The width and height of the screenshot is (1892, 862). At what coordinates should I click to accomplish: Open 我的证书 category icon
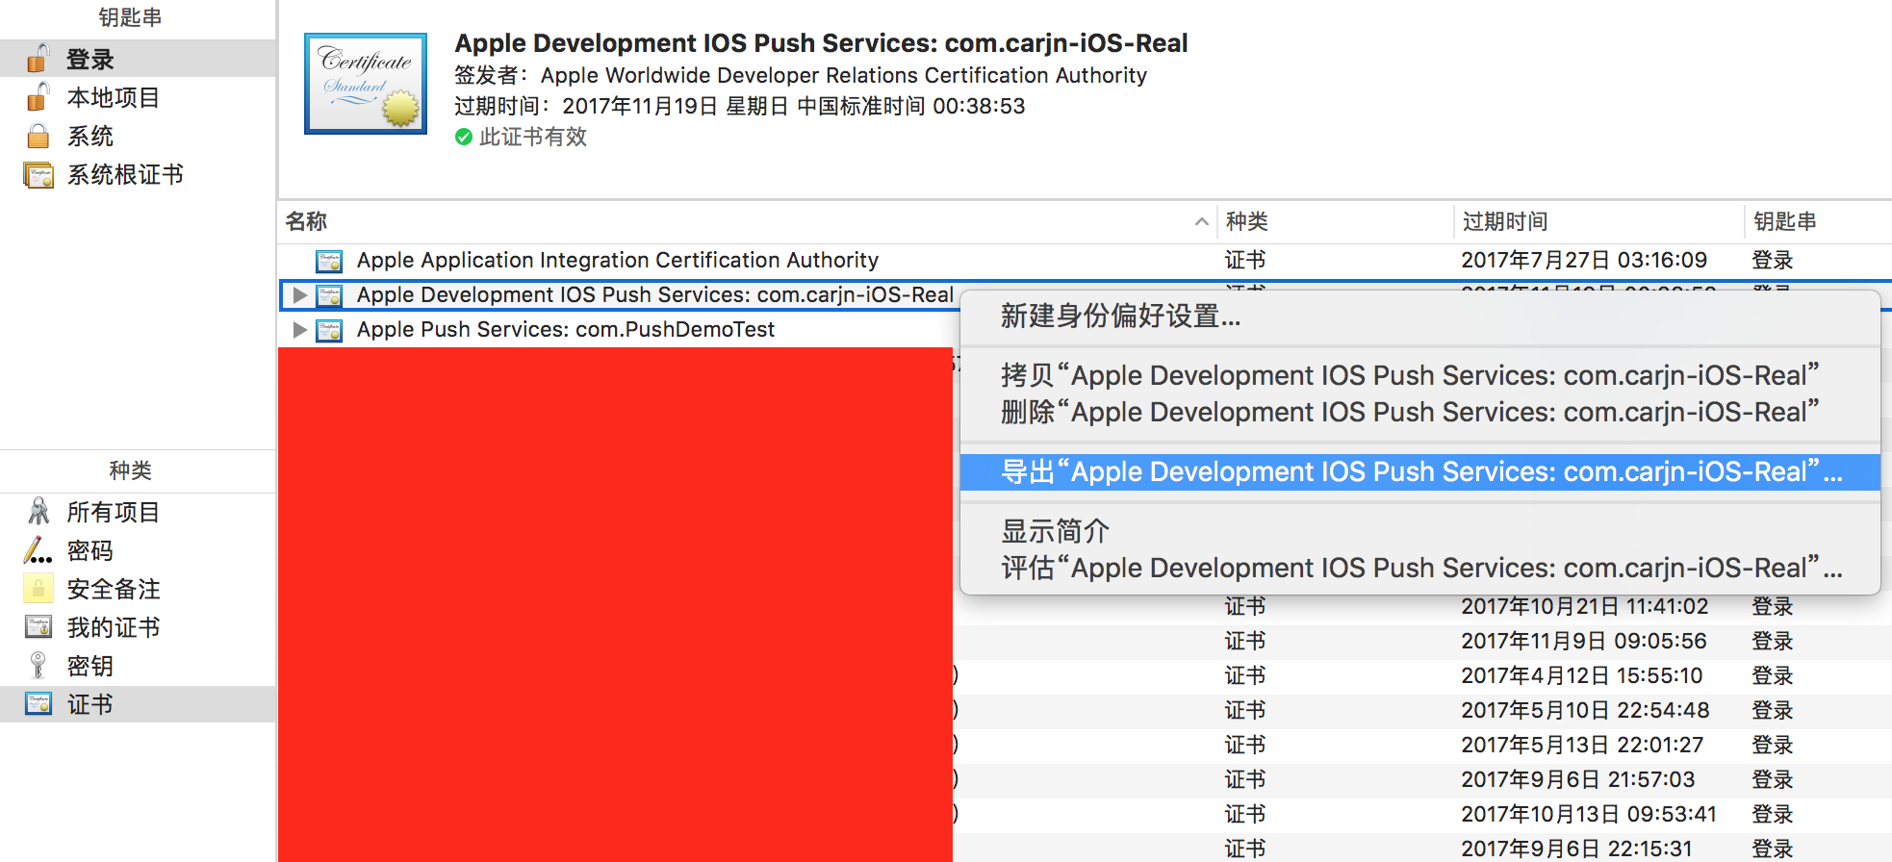[38, 627]
